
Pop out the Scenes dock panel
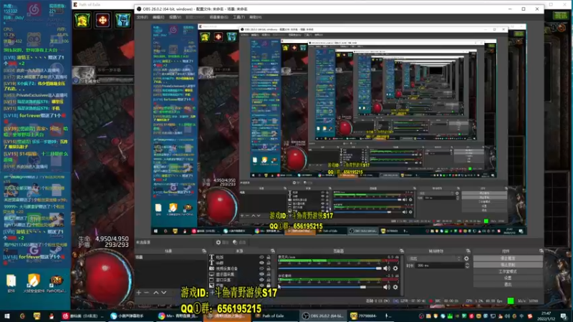(x=204, y=251)
